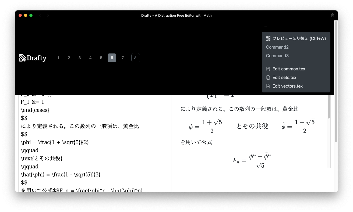Click preview text とその共役
Image resolution: width=353 pixels, height=212 pixels.
click(x=252, y=126)
